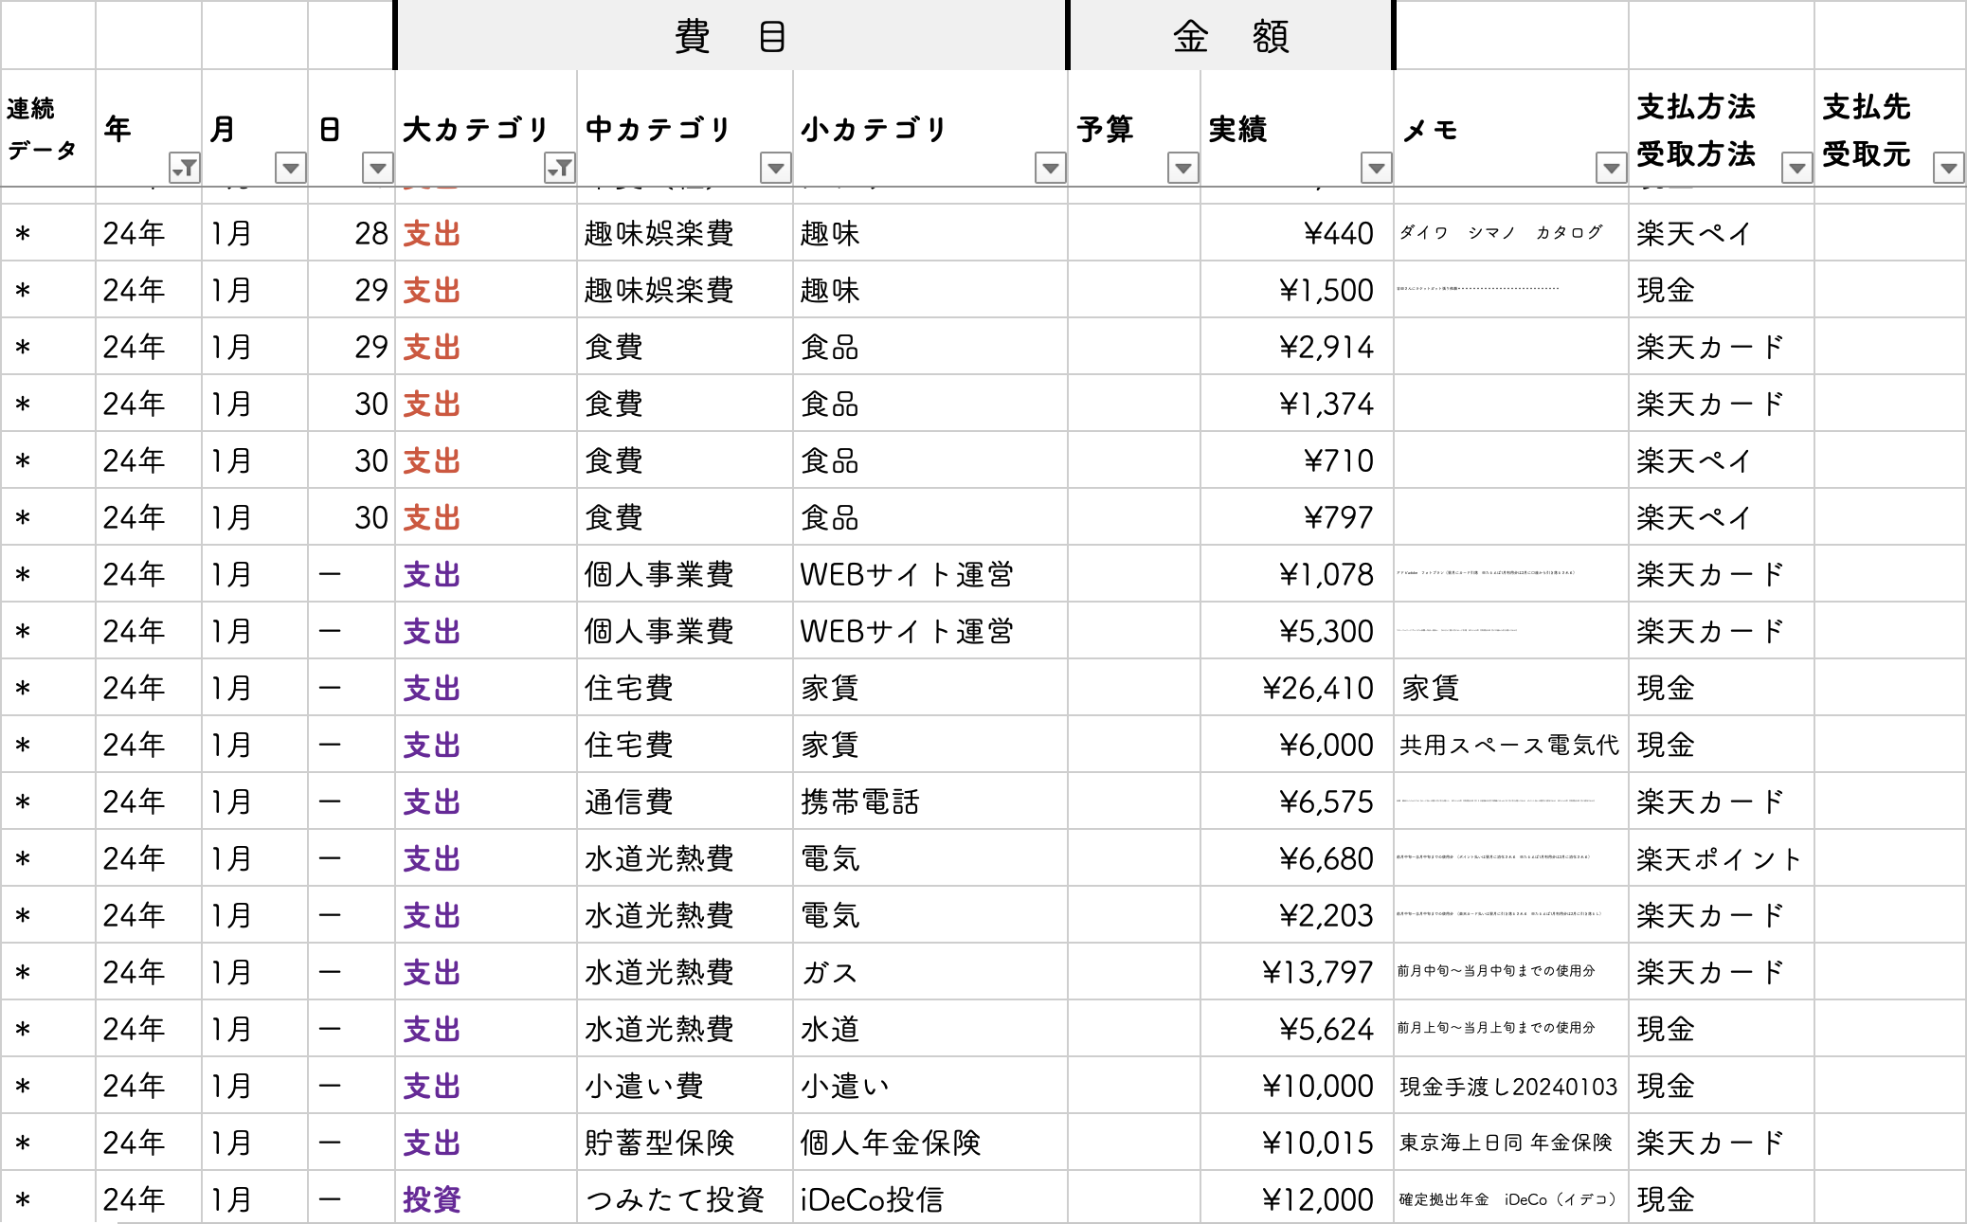Select the ¥2,914 amount cell

click(x=1297, y=347)
